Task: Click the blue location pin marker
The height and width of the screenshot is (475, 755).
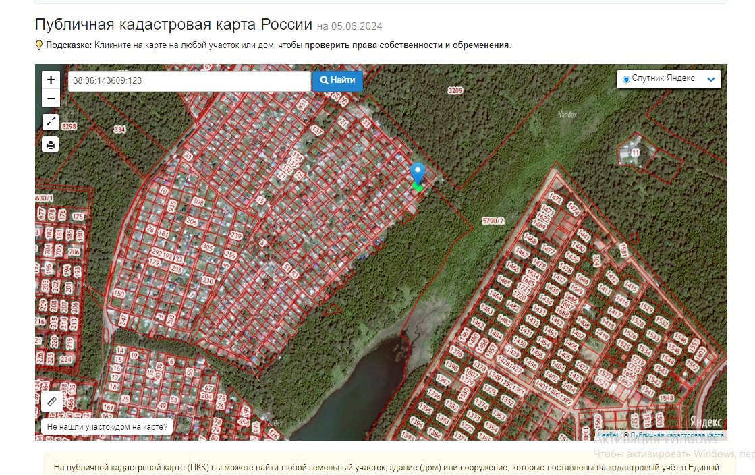Action: pos(418,174)
